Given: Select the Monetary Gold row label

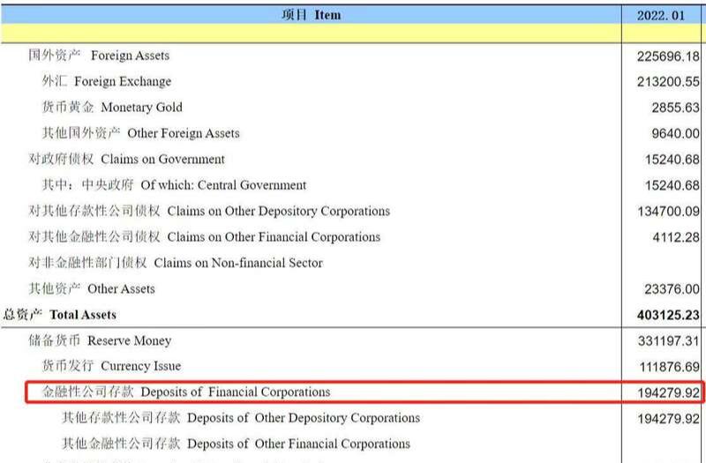Looking at the screenshot, I should point(112,108).
